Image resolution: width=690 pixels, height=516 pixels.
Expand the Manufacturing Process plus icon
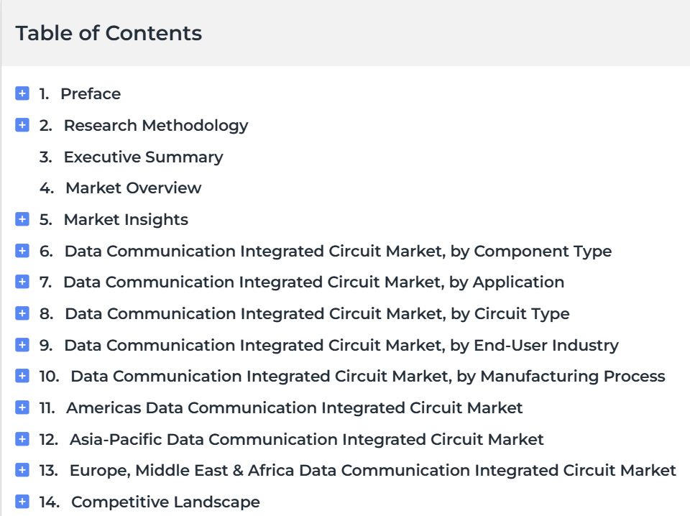pyautogui.click(x=22, y=376)
